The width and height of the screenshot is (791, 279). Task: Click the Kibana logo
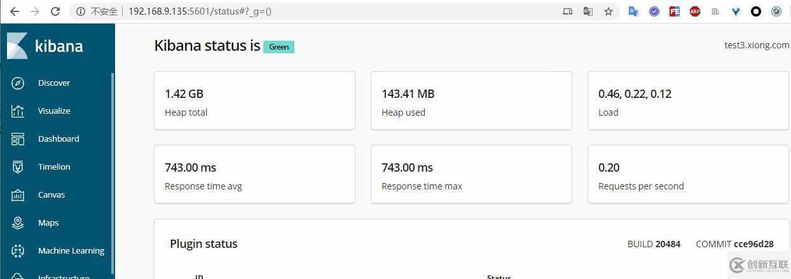(x=45, y=46)
